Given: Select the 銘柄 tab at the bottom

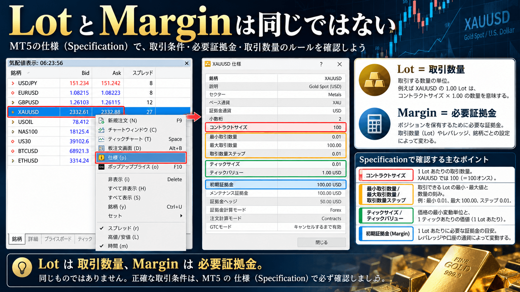Looking at the screenshot, I should [x=17, y=239].
